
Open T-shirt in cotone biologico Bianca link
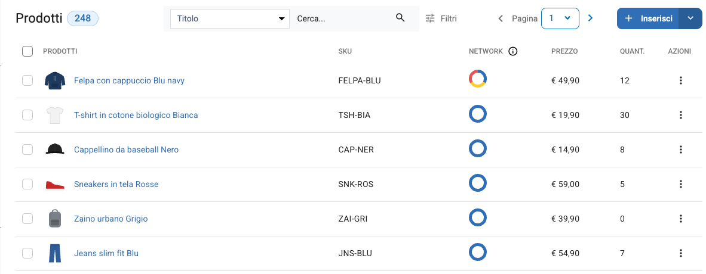(x=136, y=115)
